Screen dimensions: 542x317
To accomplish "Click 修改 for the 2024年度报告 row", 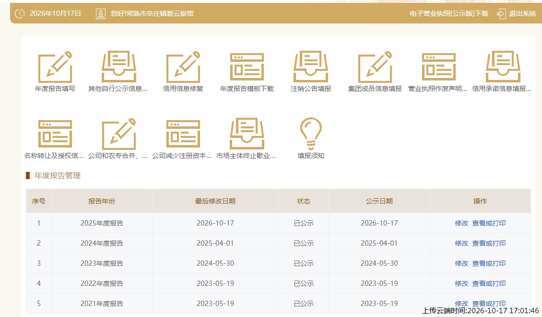I will tap(461, 243).
